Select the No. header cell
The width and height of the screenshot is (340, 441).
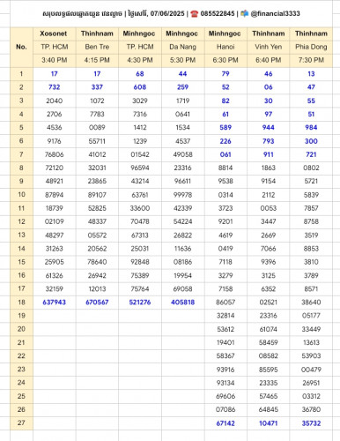pos(21,47)
